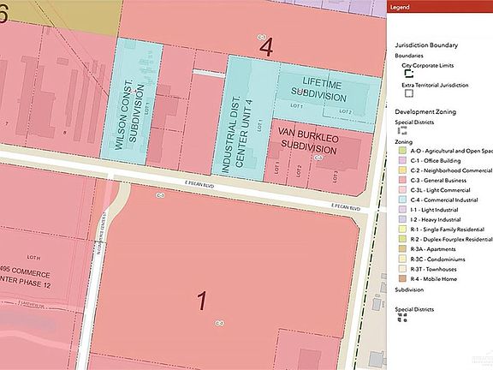The height and width of the screenshot is (370, 493).
Task: Click the C-3L Light Commercial color swatch
Action: point(402,190)
